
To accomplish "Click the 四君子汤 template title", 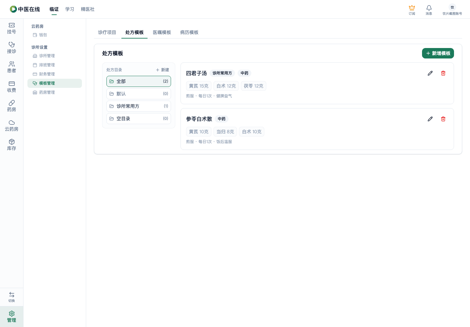I will tap(196, 73).
